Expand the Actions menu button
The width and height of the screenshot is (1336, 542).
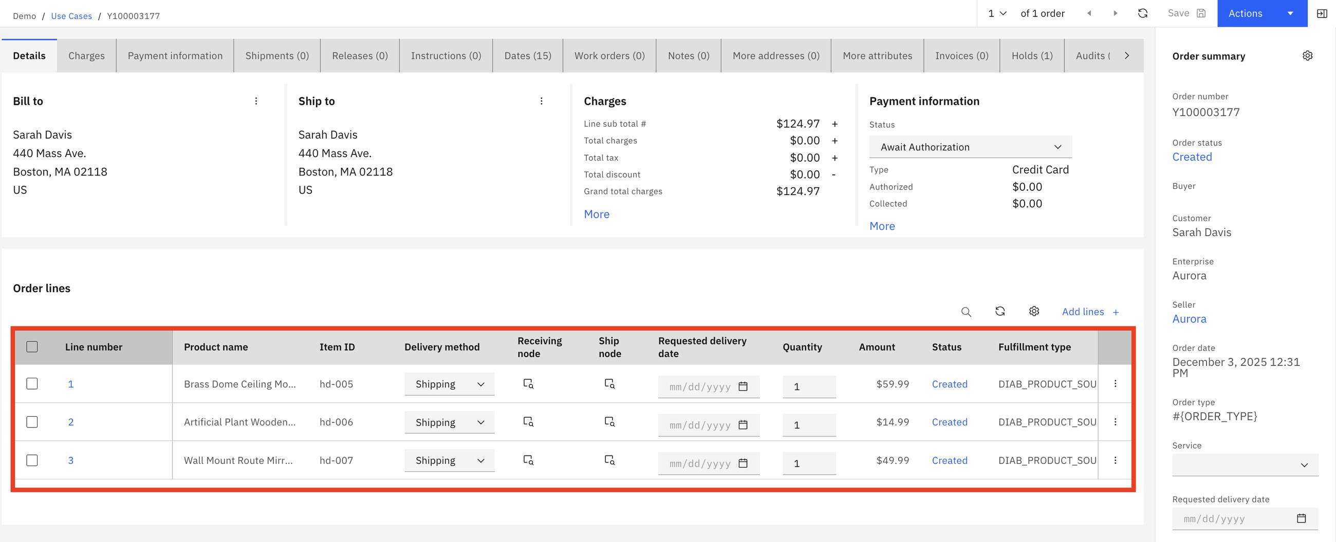coord(1262,13)
